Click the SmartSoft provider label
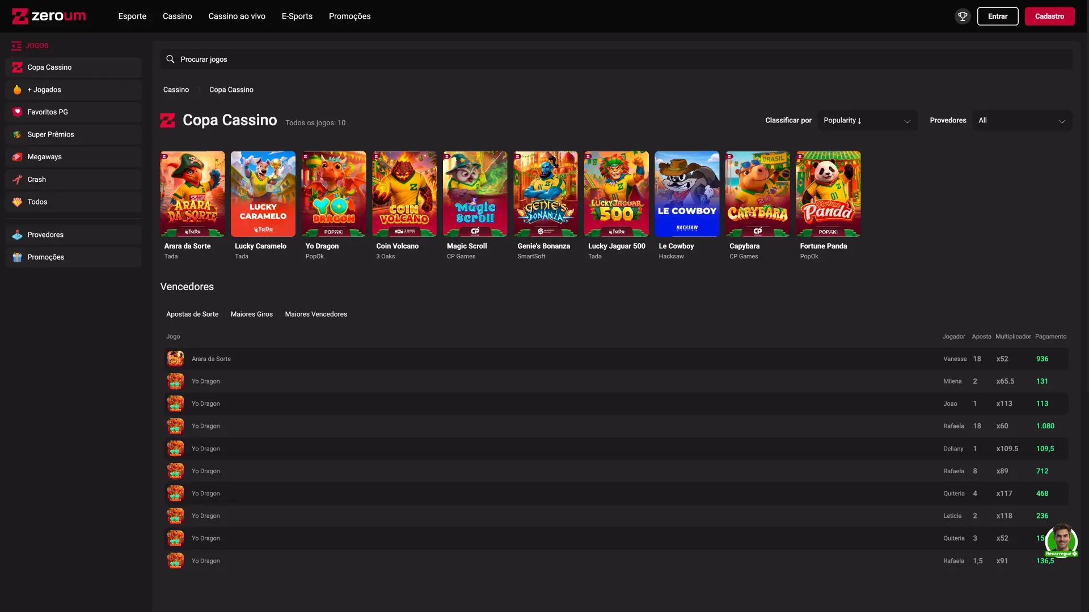 [x=531, y=257]
